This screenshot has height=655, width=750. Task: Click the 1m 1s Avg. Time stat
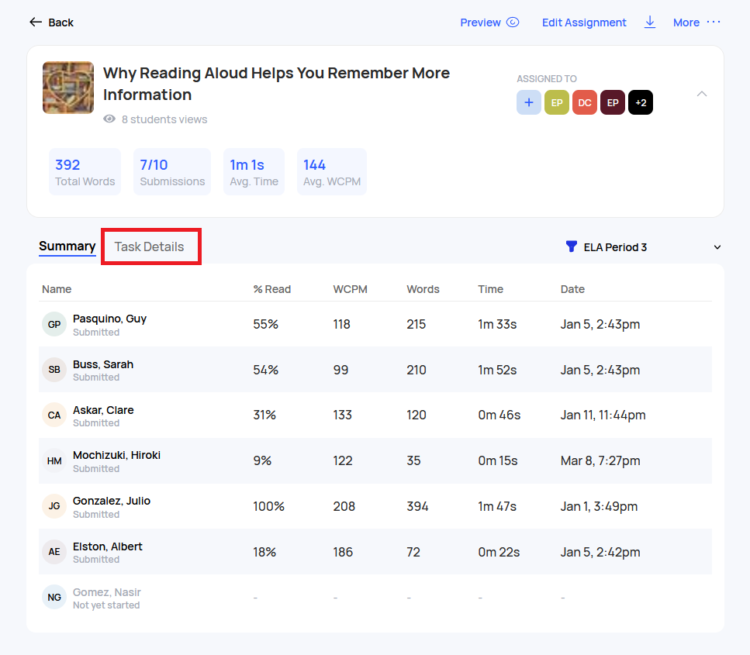point(254,171)
